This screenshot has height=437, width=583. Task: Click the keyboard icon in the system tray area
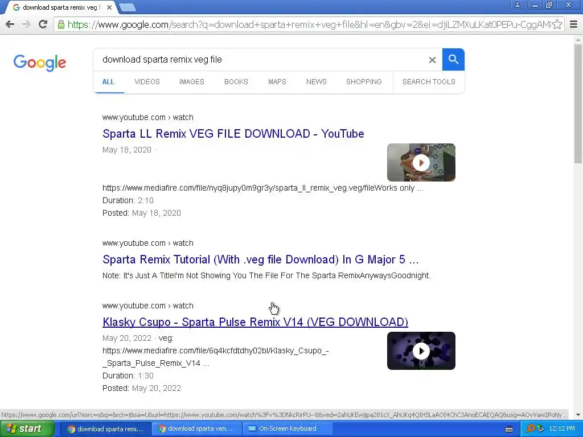tap(509, 429)
